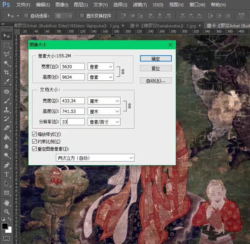Screen dimensions: 250x244
Task: Open the 编辑 menu
Action: point(43,5)
